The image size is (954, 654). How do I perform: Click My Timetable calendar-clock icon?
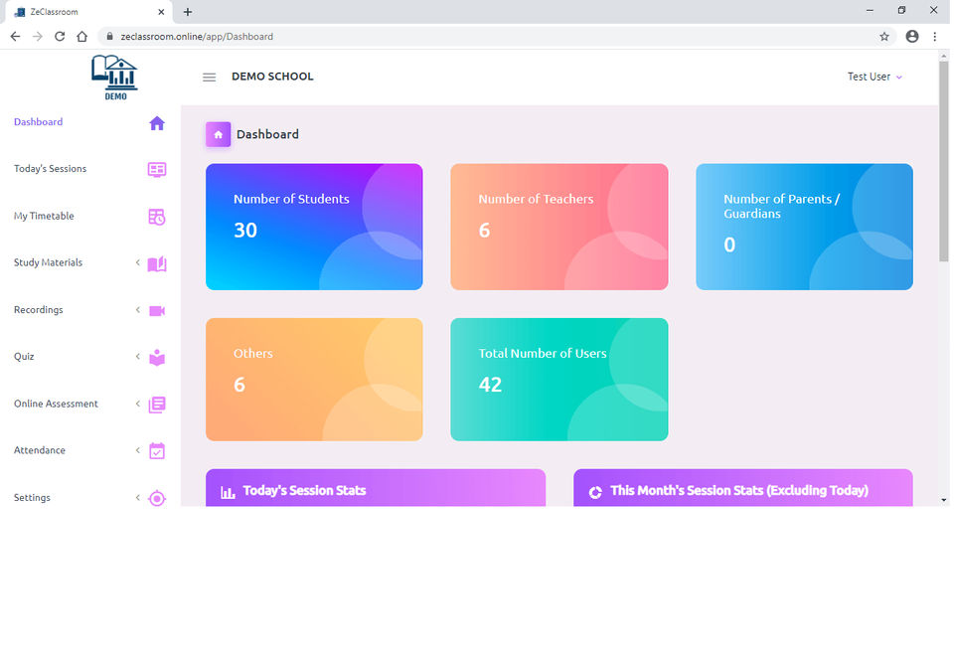(157, 218)
